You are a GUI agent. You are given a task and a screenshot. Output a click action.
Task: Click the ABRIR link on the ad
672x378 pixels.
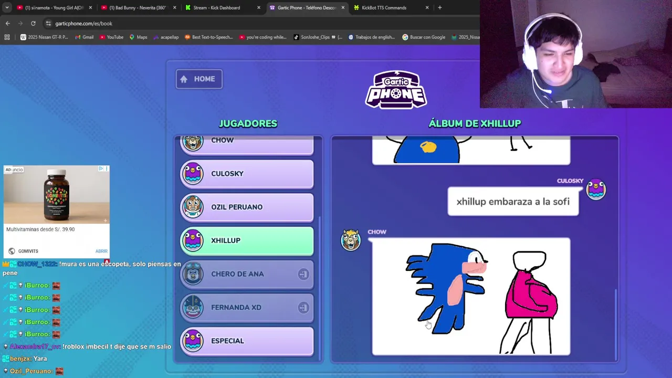click(101, 251)
